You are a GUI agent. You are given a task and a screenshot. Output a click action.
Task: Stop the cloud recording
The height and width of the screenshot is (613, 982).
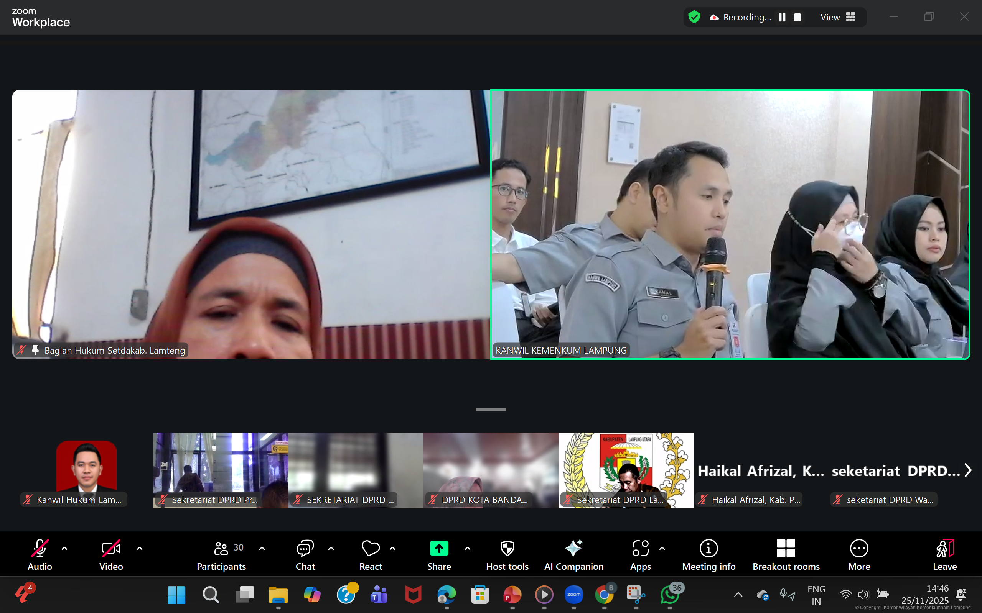point(797,17)
